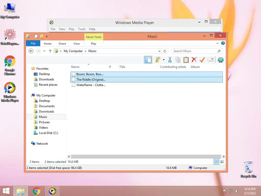Switch to Details view button at bottom-right
Screen dimensions: 261x196
coord(216,162)
